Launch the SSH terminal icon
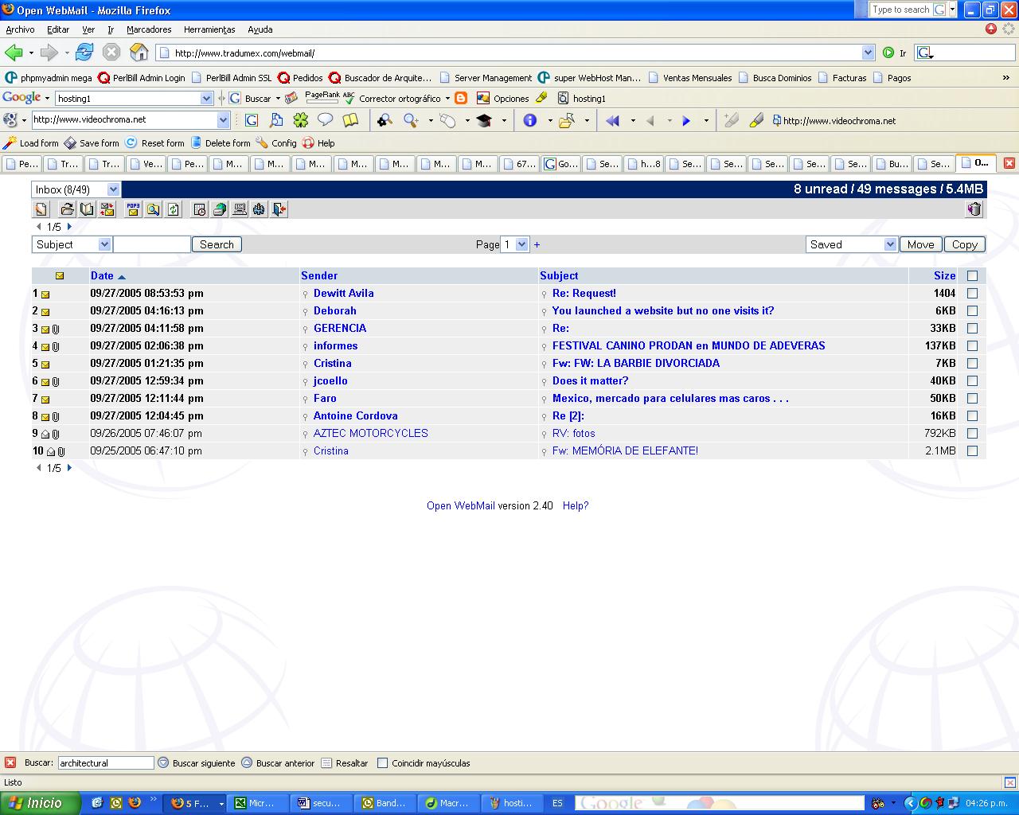This screenshot has width=1019, height=815. [x=239, y=209]
